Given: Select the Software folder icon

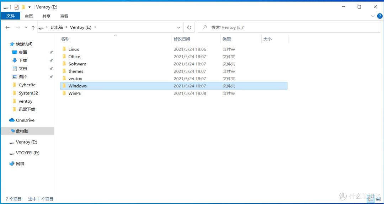Looking at the screenshot, I should pos(64,64).
